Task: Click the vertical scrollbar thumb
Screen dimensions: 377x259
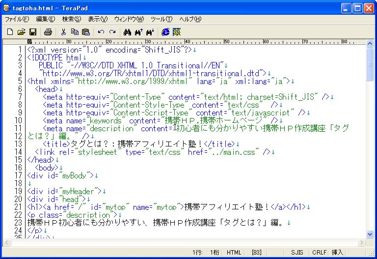Action: (370, 64)
